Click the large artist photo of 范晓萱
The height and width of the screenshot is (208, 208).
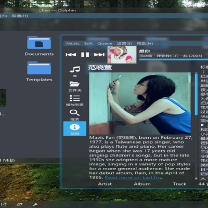(x=140, y=103)
